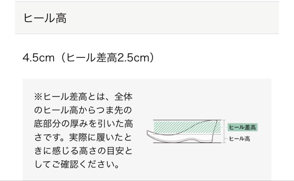Click the ヒール高 section header

click(x=45, y=18)
